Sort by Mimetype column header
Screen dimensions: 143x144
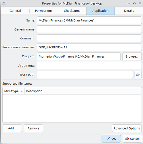coord(14,91)
